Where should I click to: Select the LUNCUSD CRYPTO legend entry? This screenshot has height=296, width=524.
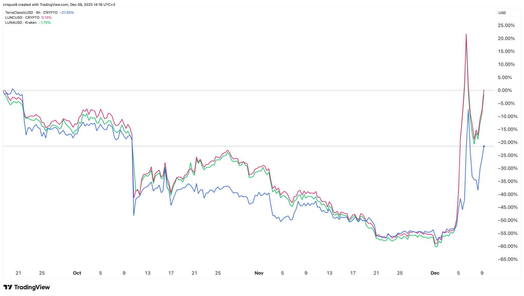coord(22,18)
